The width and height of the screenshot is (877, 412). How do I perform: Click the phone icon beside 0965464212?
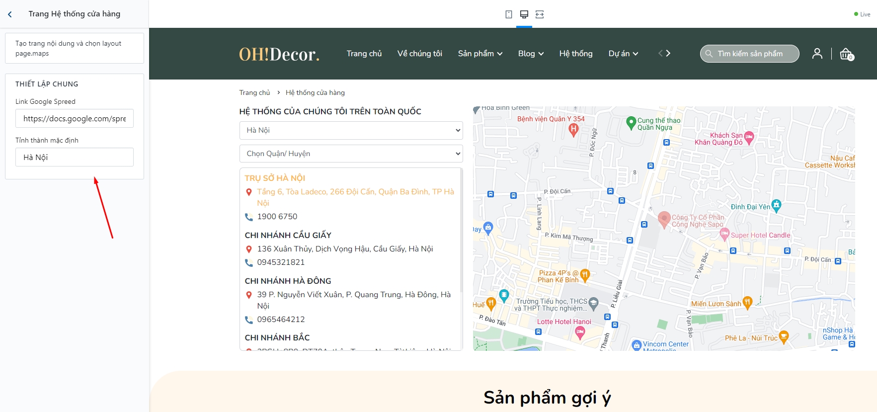tap(249, 320)
